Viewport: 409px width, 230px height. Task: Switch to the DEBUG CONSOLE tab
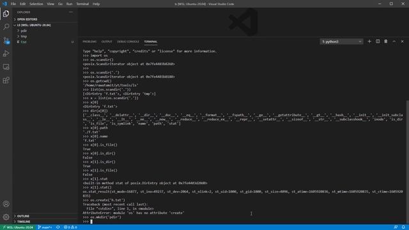128,42
